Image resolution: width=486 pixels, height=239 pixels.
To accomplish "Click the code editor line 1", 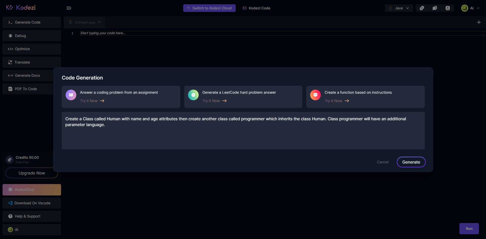I will point(281,33).
